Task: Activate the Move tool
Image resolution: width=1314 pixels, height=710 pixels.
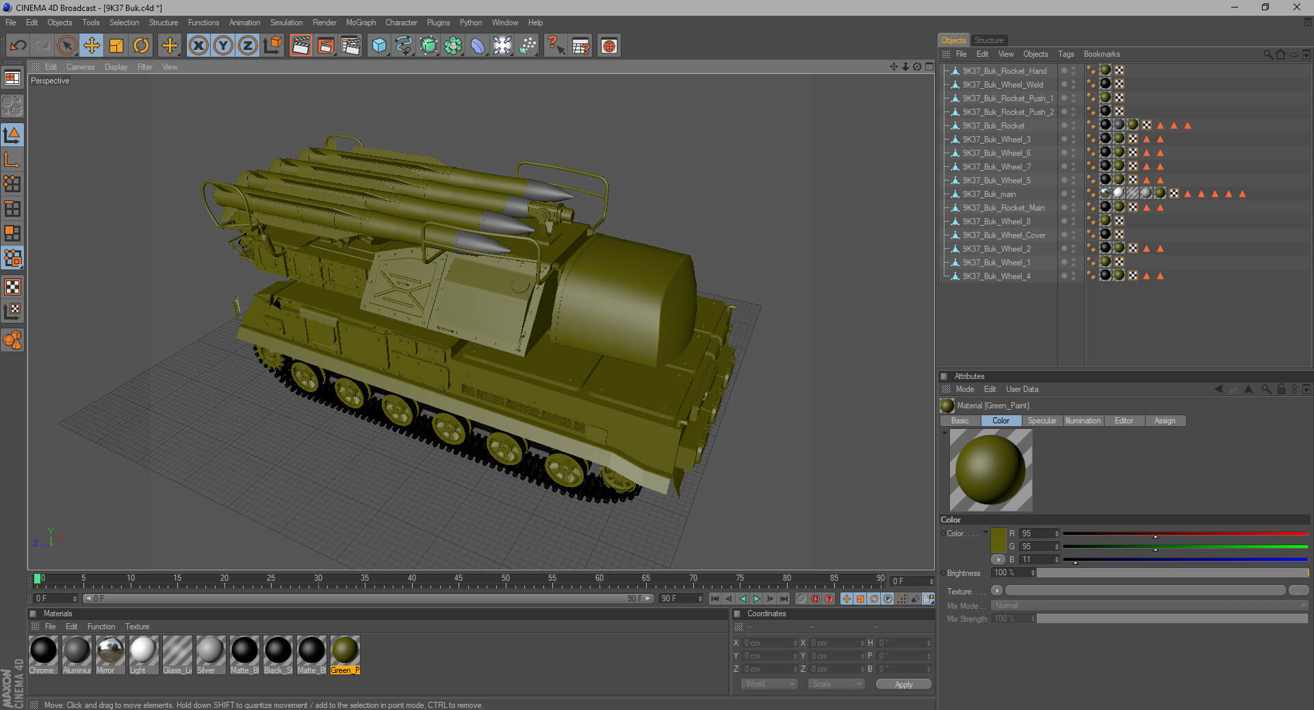Action: point(91,46)
